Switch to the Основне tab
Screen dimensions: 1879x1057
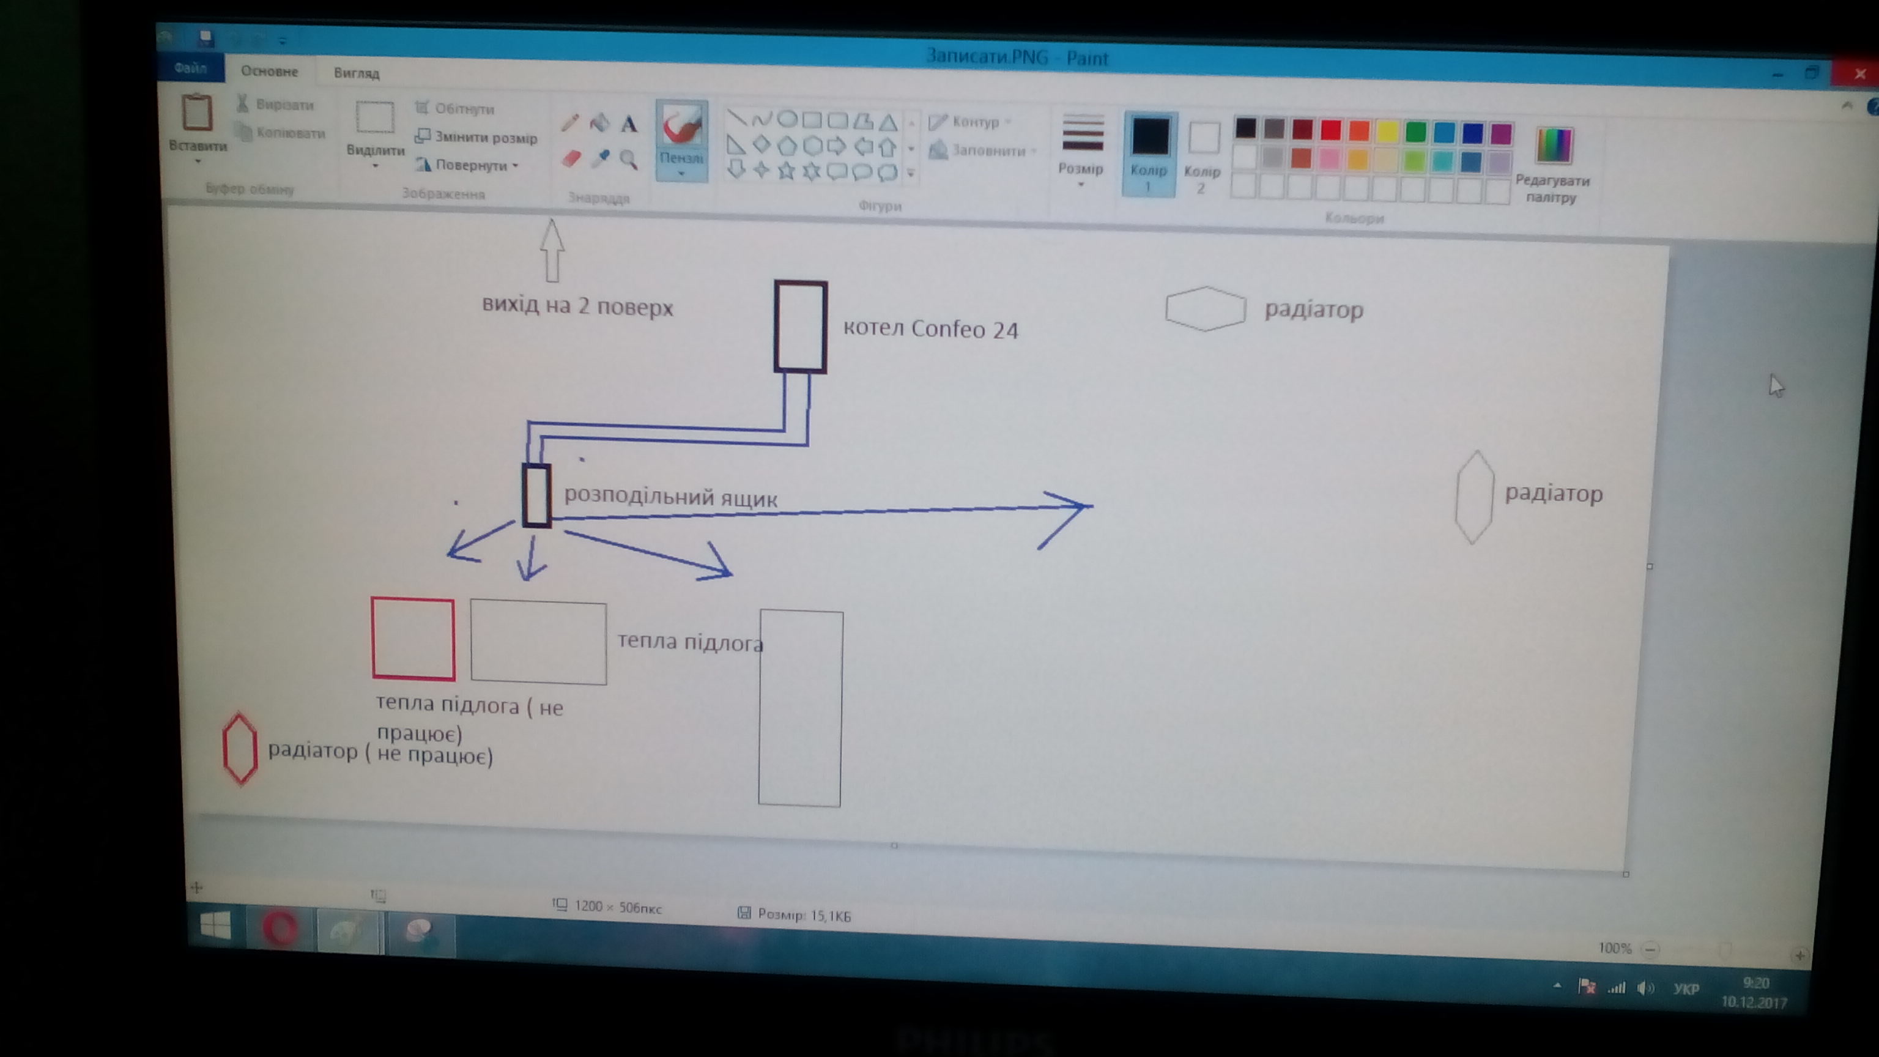click(x=269, y=71)
